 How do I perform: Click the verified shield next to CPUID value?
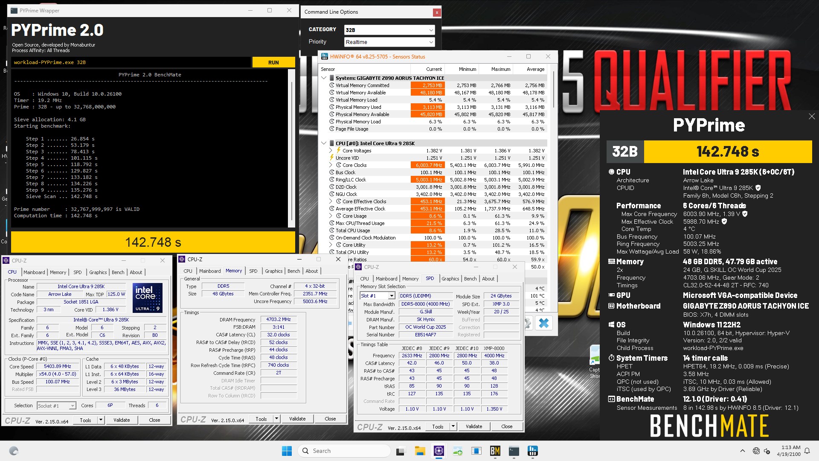(x=758, y=188)
